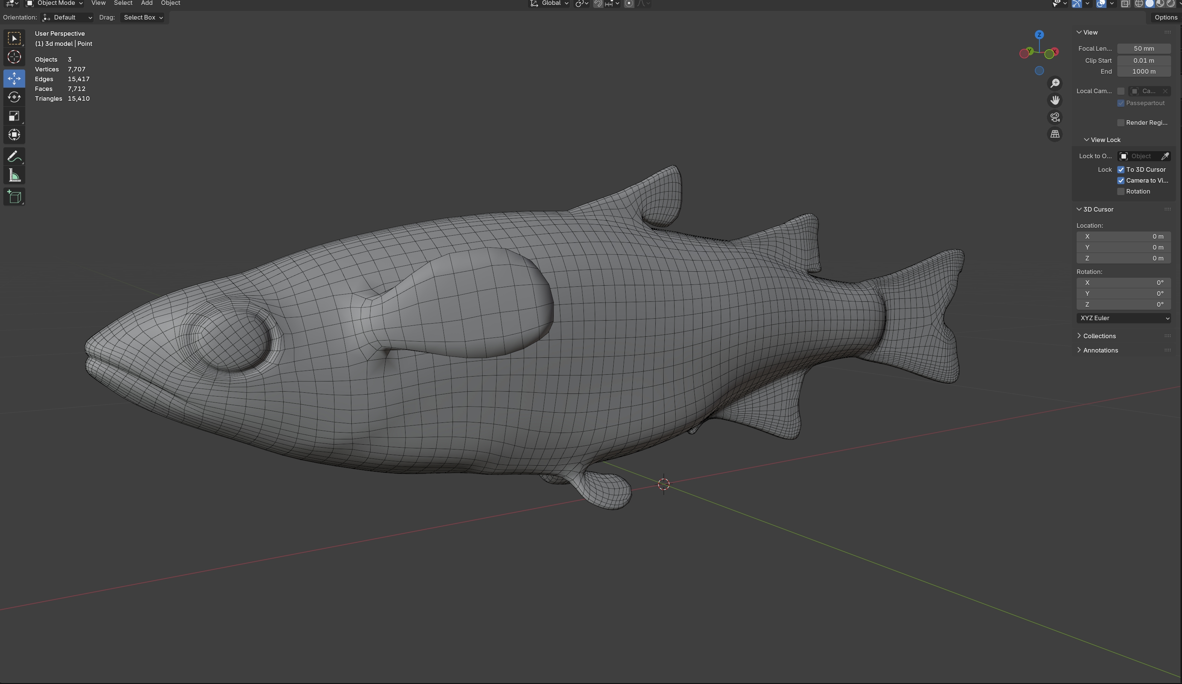Select the Annotate pencil tool

(x=14, y=156)
